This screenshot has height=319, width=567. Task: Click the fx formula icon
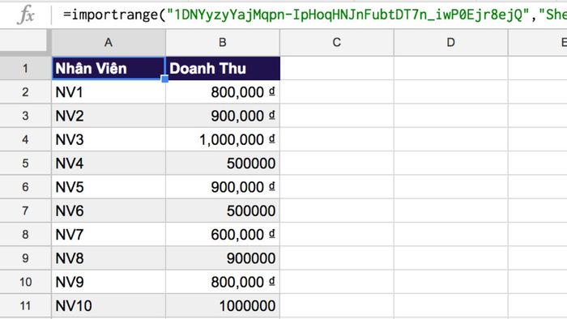point(26,15)
